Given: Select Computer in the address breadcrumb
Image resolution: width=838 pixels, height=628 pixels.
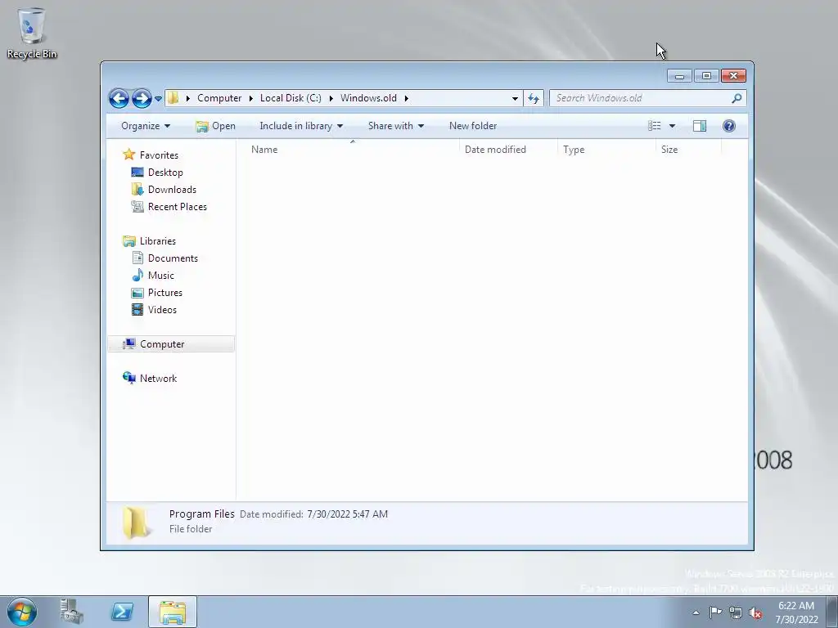Looking at the screenshot, I should [x=219, y=98].
